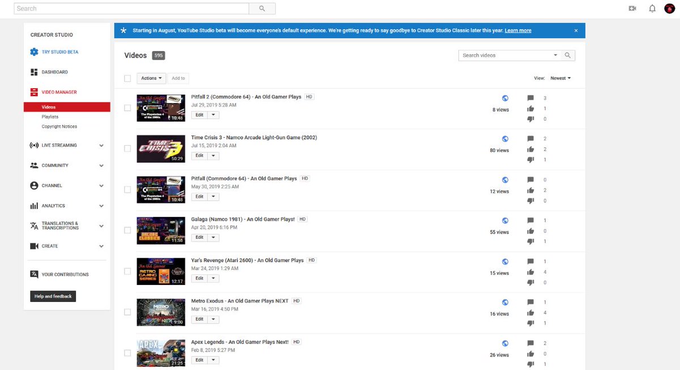Open Your Contributions in the sidebar
The width and height of the screenshot is (680, 370).
[65, 274]
